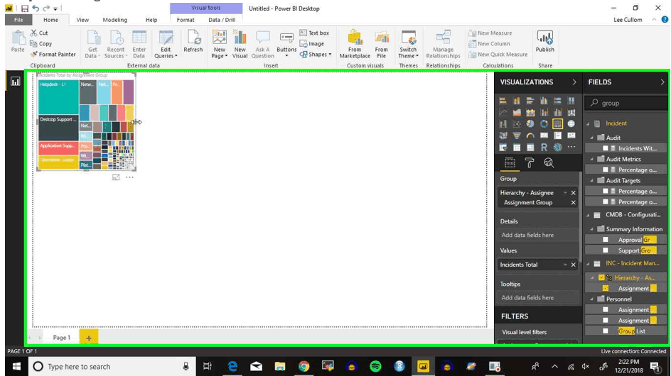Choose the Donut chart visualization
This screenshot has height=376, width=671.
(544, 124)
